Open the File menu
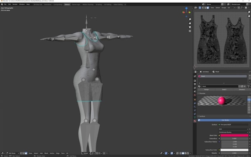 [x=5, y=4]
